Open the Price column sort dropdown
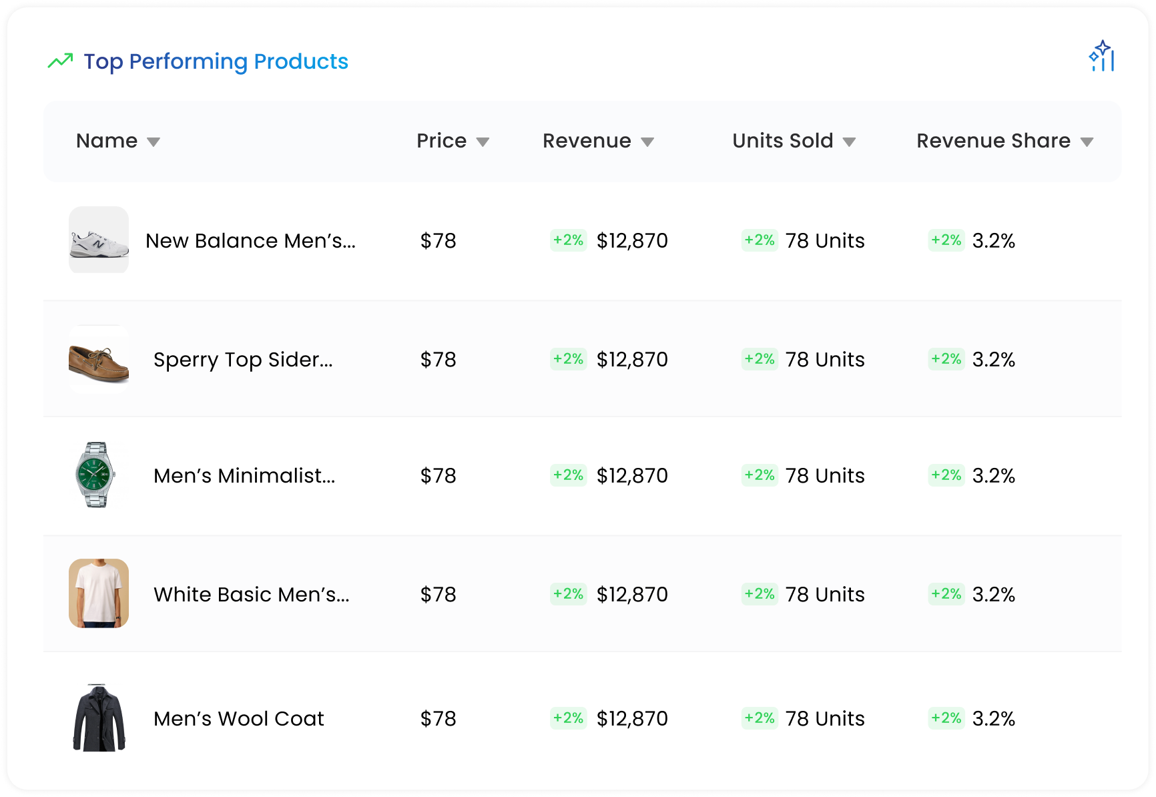1156x797 pixels. [483, 142]
